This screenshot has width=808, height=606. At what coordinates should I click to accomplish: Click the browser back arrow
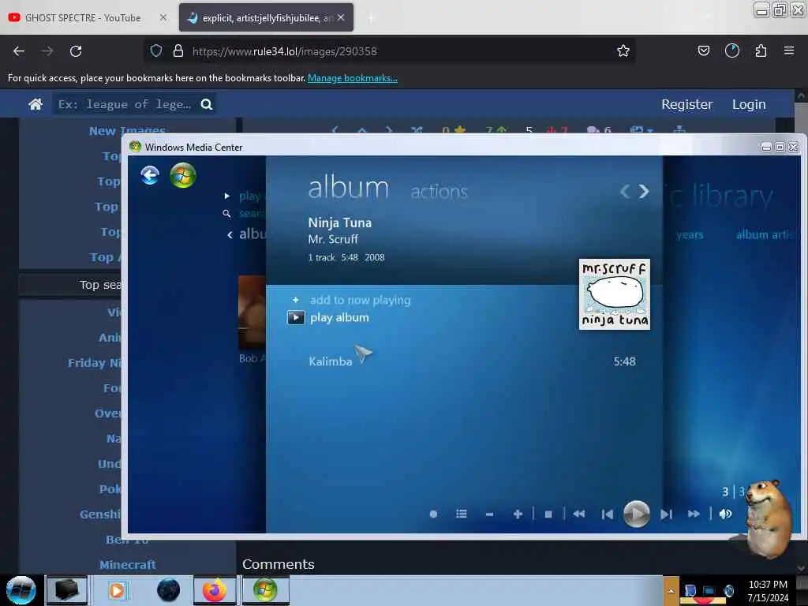[x=19, y=51]
